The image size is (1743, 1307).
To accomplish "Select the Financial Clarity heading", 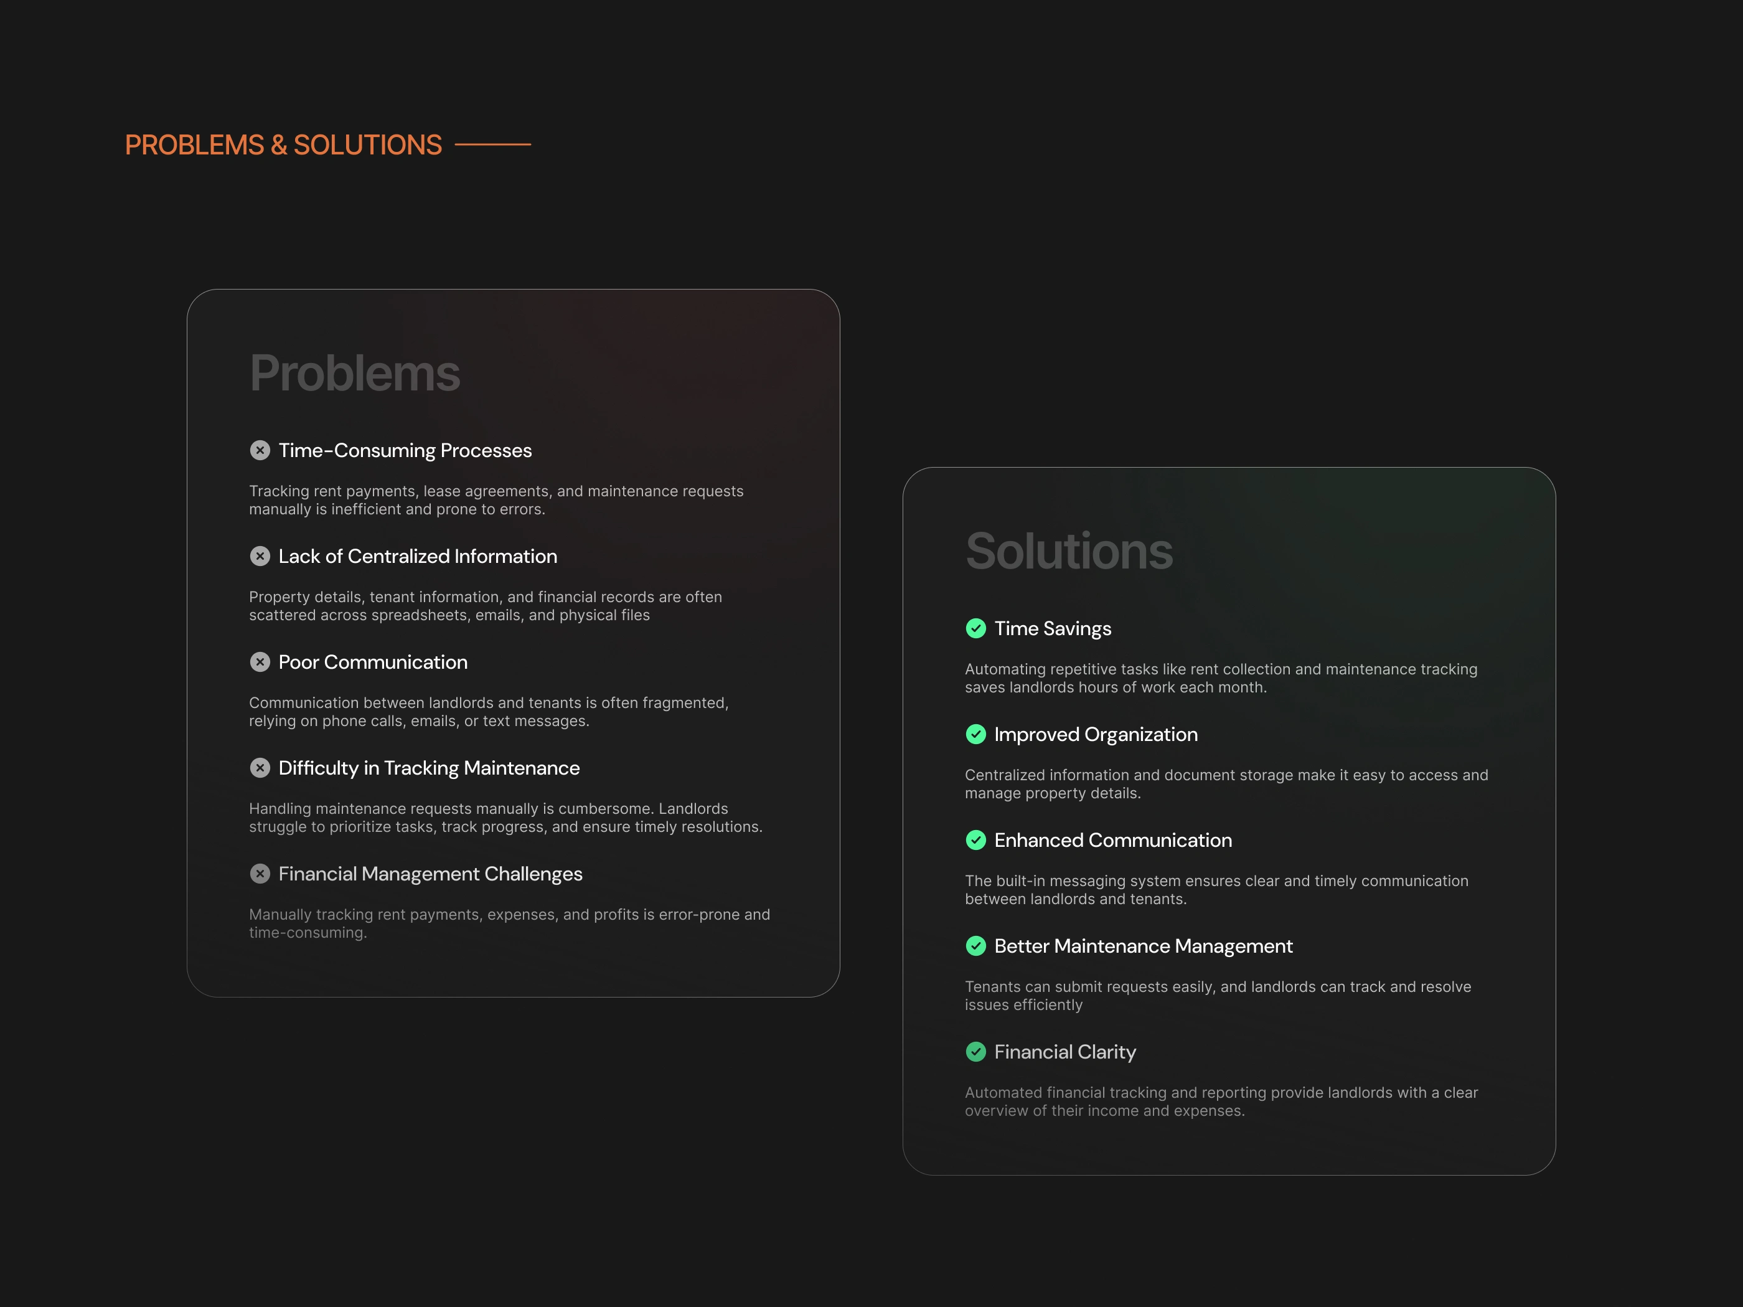I will pos(1064,1052).
